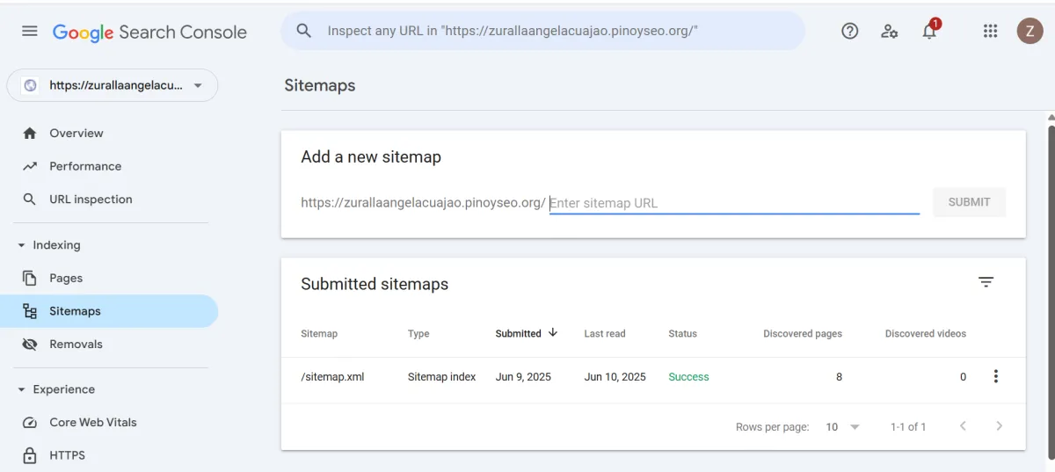Open the Core Web Vitals report

[93, 423]
